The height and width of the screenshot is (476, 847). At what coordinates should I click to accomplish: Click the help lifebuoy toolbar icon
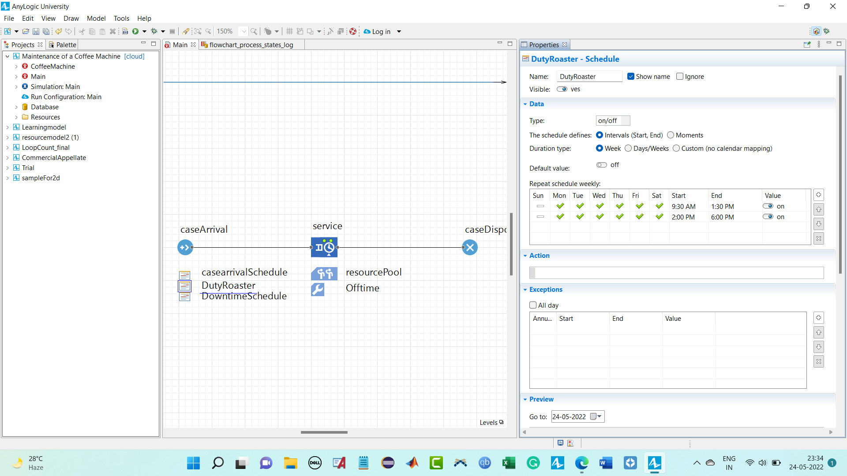click(x=353, y=31)
